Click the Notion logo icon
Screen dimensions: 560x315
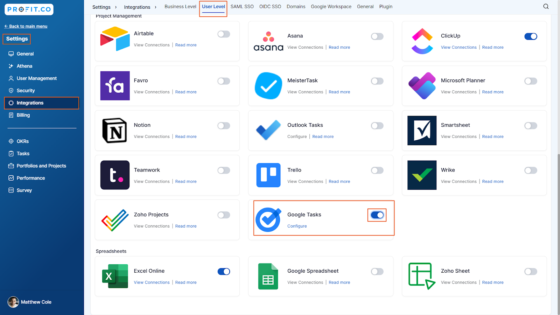115,131
